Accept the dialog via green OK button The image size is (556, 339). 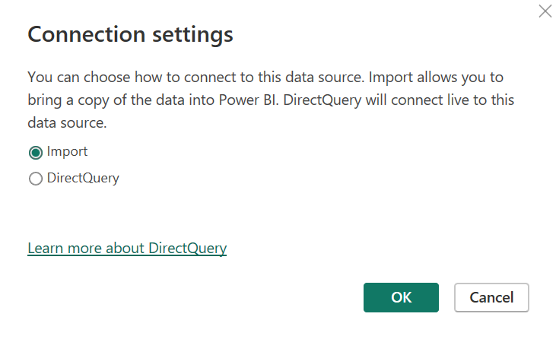401,297
